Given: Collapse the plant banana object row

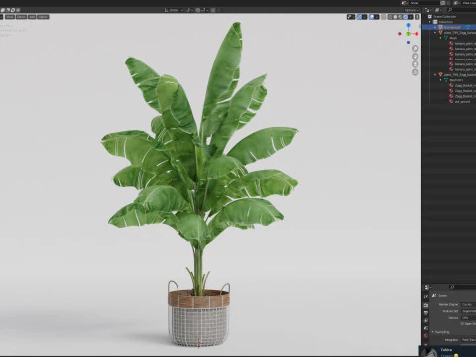Looking at the screenshot, I should coord(435,33).
